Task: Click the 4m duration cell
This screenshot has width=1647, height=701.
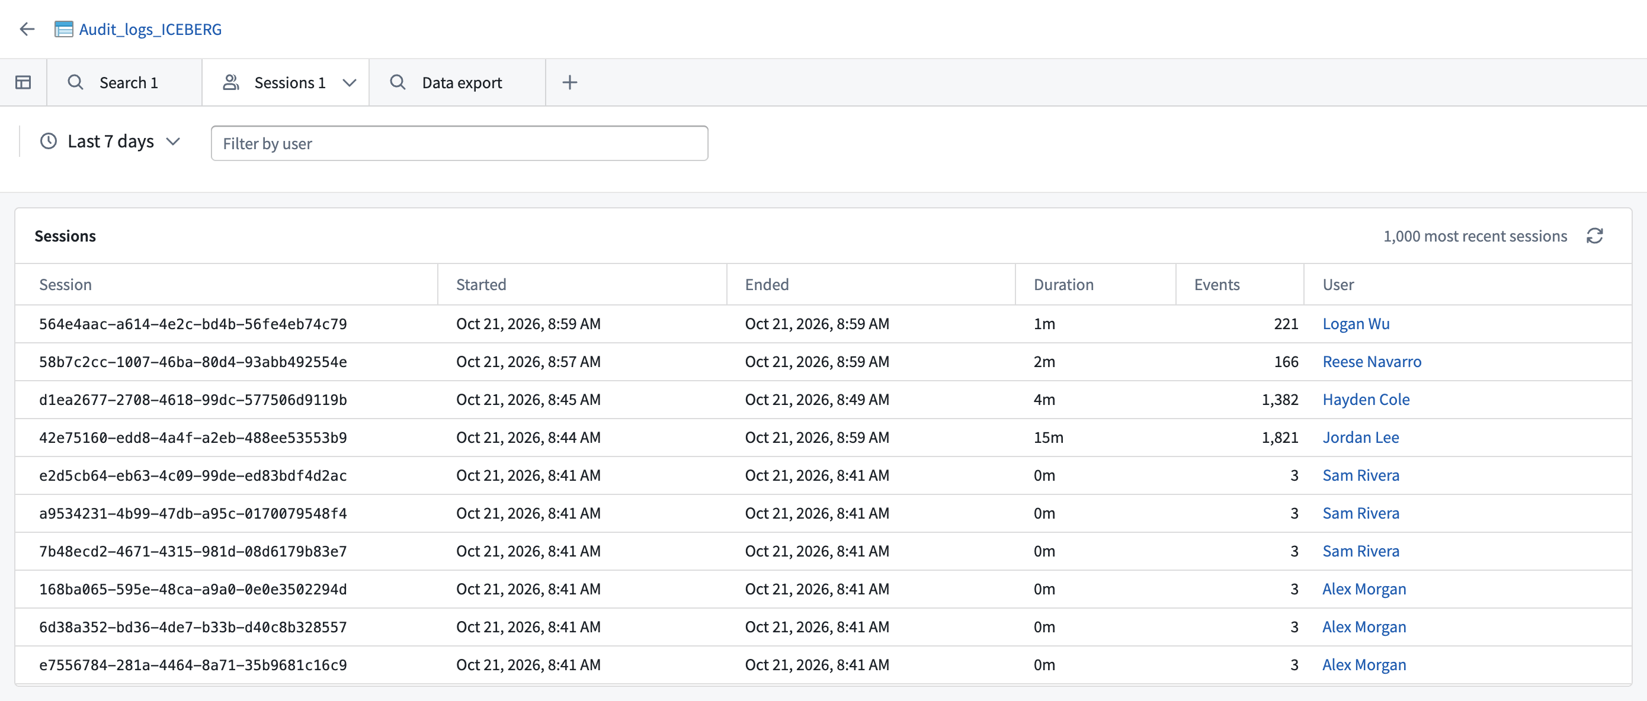Action: pos(1044,400)
